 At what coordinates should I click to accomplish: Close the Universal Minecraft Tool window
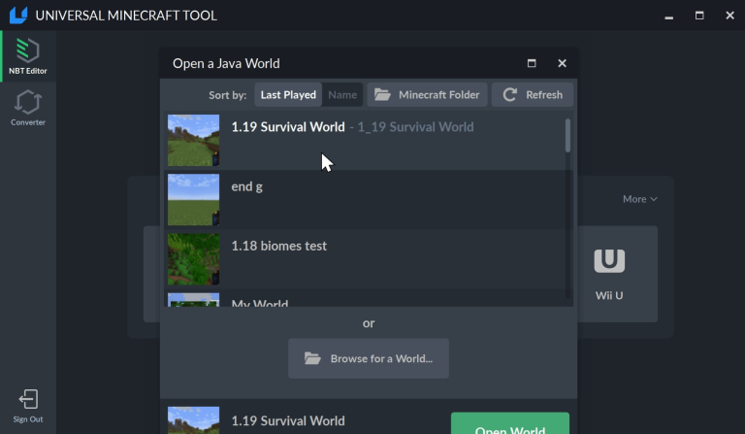pos(730,16)
